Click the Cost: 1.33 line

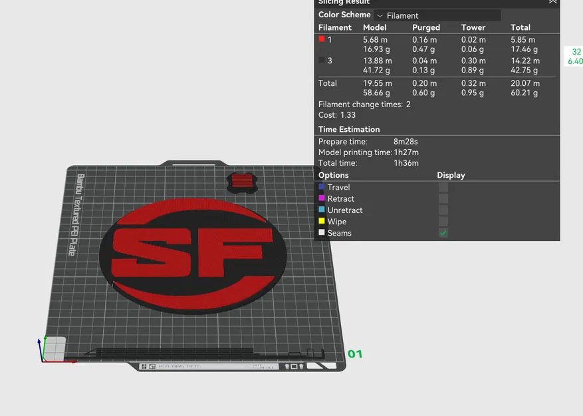point(337,115)
